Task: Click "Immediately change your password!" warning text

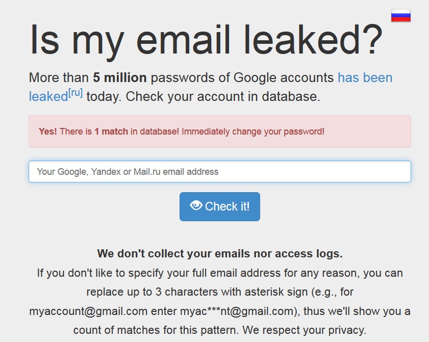Action: pyautogui.click(x=253, y=132)
